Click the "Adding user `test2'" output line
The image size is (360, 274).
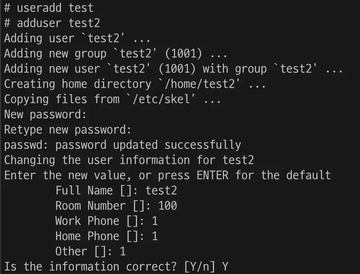[77, 38]
